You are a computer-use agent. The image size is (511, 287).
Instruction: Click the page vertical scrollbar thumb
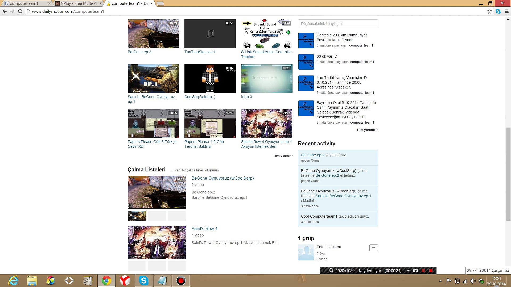click(508, 174)
